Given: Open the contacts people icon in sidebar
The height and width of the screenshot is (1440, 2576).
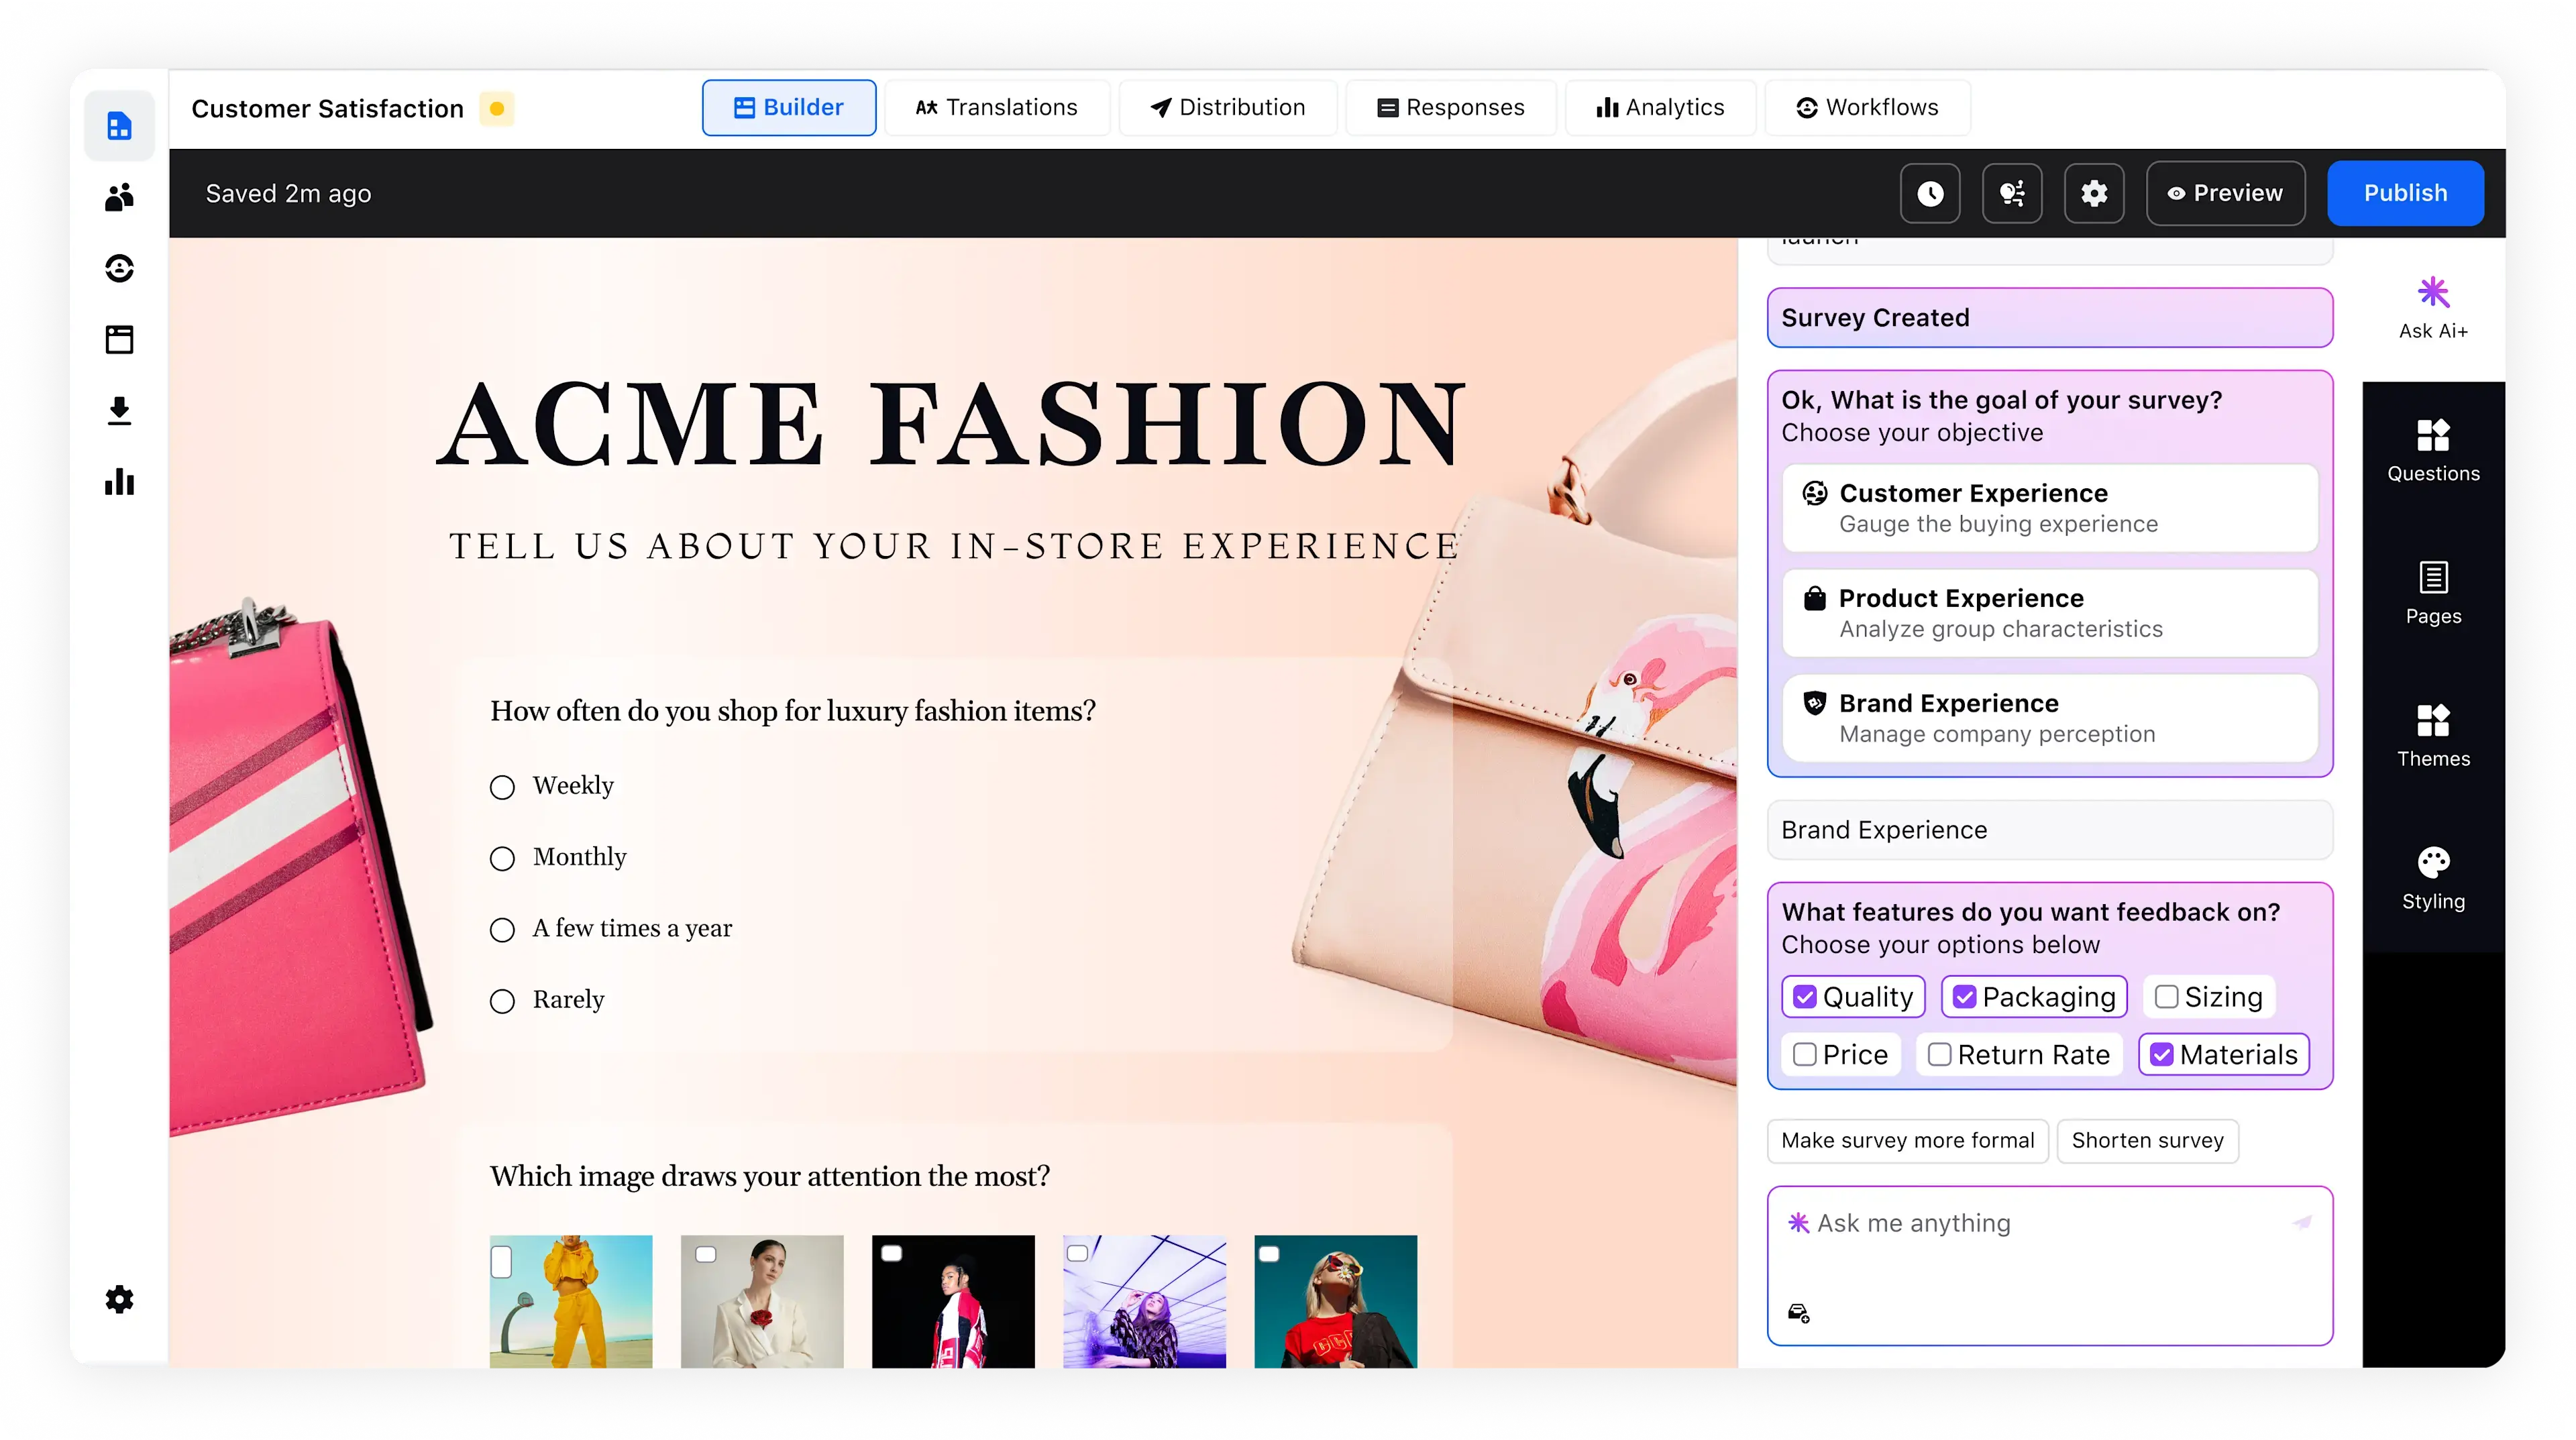Looking at the screenshot, I should (x=119, y=197).
